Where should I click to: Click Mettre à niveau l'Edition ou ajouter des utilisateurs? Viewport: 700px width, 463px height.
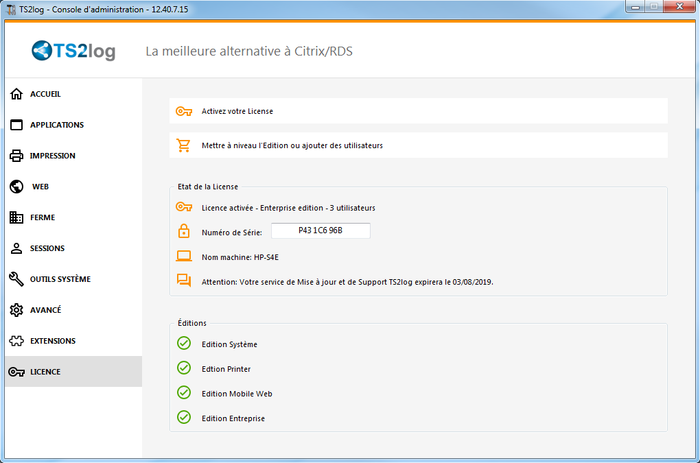419,145
